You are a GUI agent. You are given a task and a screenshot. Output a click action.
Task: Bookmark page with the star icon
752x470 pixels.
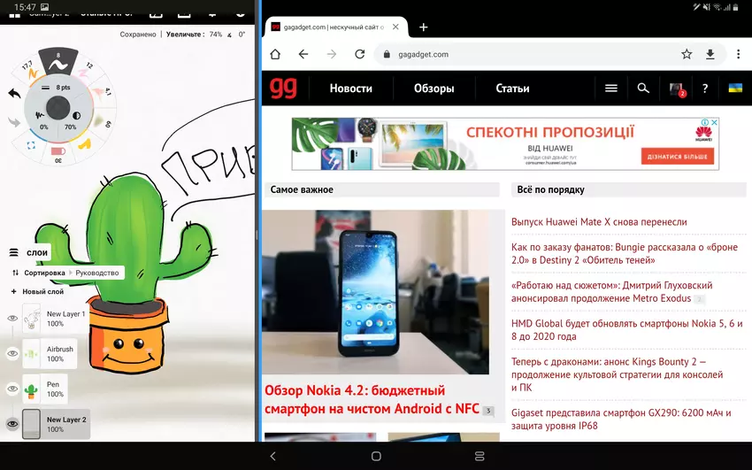pos(687,54)
